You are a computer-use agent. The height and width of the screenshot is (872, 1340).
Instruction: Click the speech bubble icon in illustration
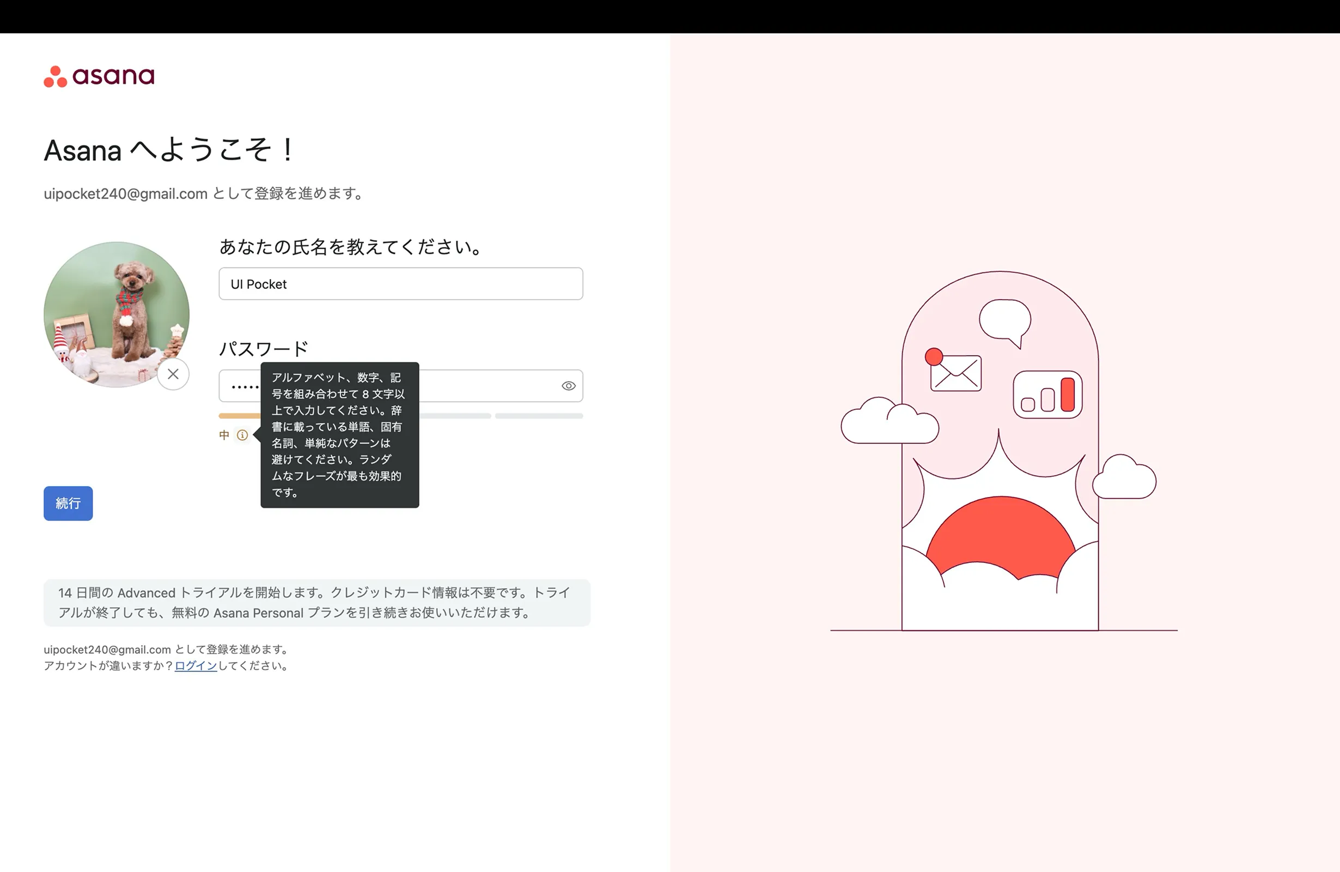(1006, 323)
